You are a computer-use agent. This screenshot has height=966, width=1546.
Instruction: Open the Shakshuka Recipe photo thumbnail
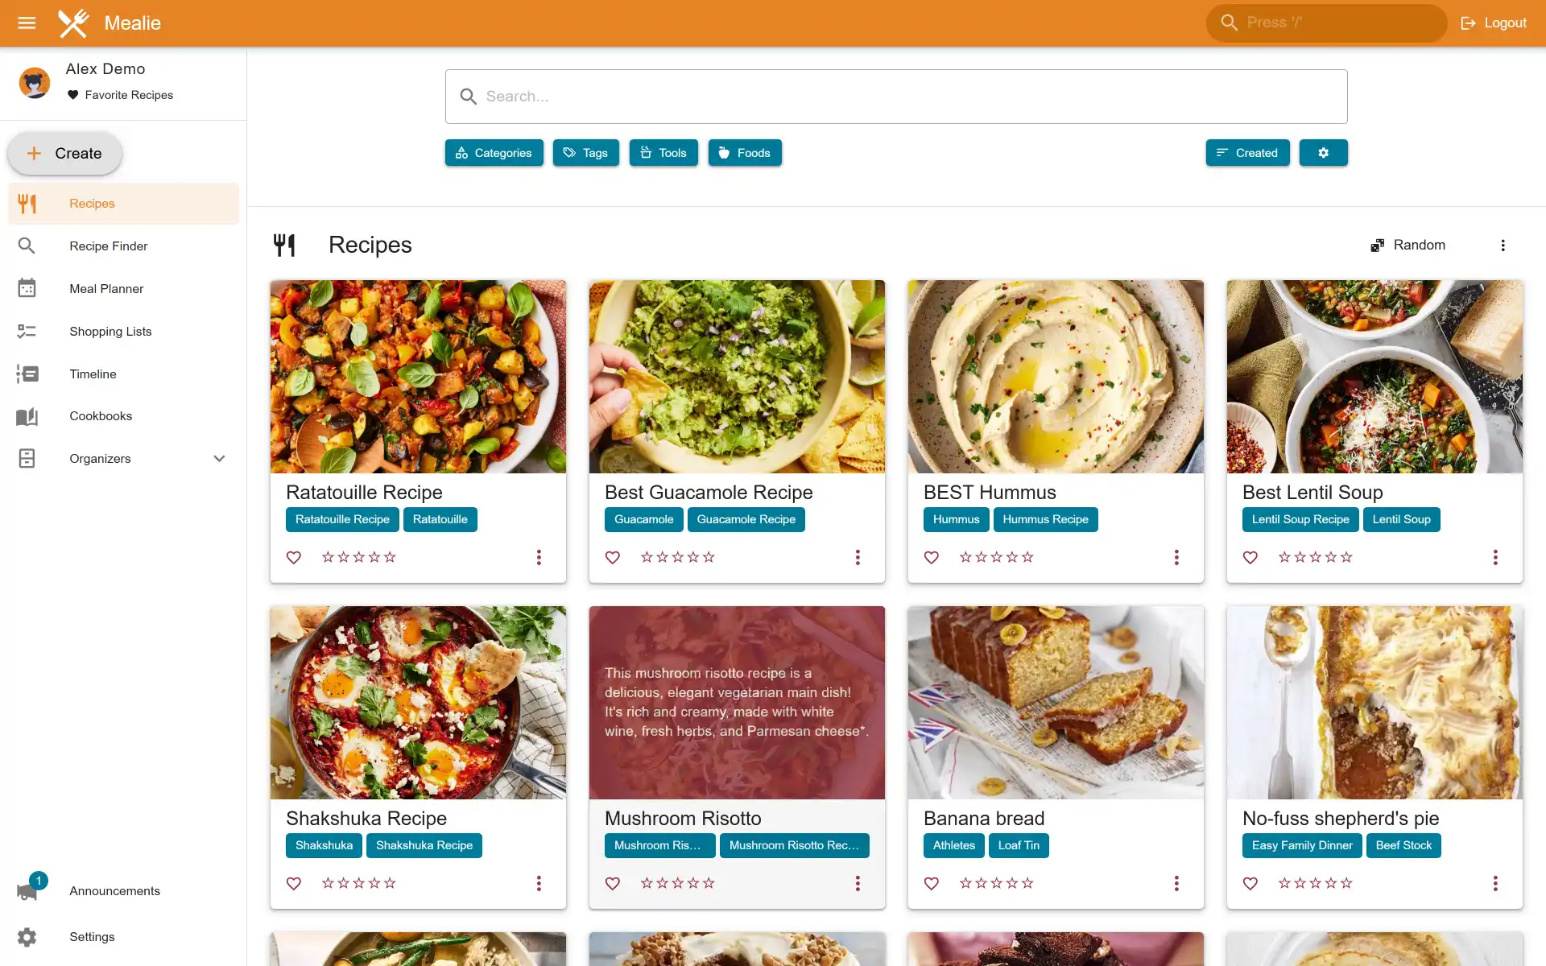tap(418, 703)
